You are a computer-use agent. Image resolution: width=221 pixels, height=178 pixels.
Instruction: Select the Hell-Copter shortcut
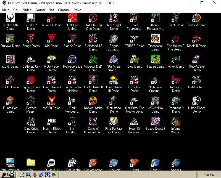point(197,80)
